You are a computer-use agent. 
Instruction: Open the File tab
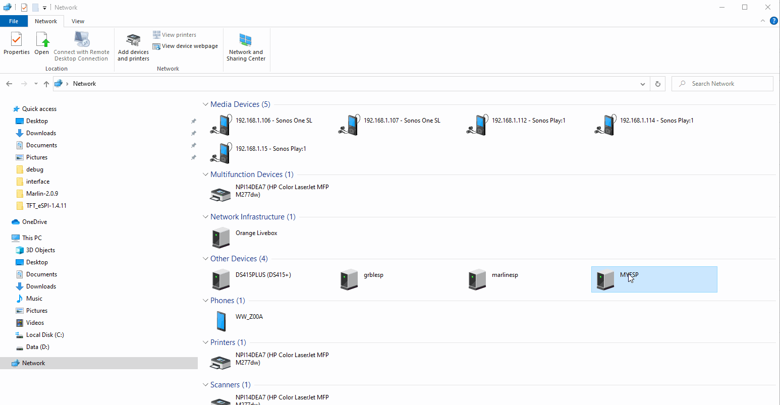pyautogui.click(x=14, y=21)
